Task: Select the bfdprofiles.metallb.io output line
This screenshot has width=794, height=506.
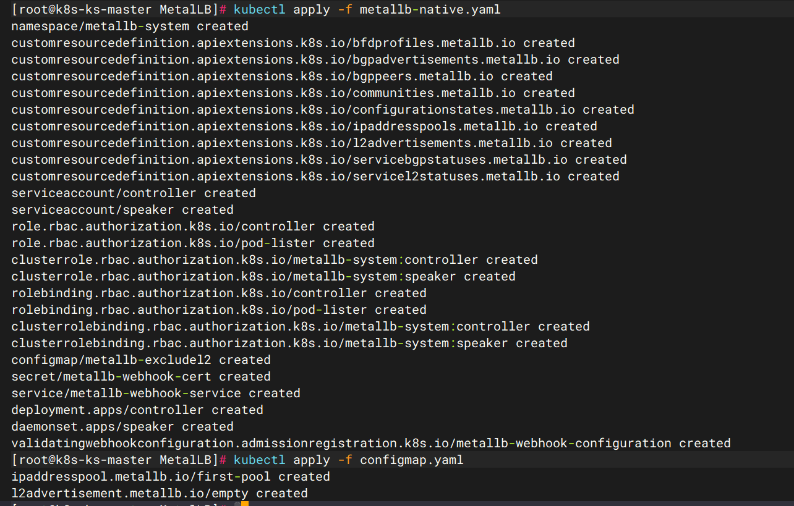Action: pos(293,43)
